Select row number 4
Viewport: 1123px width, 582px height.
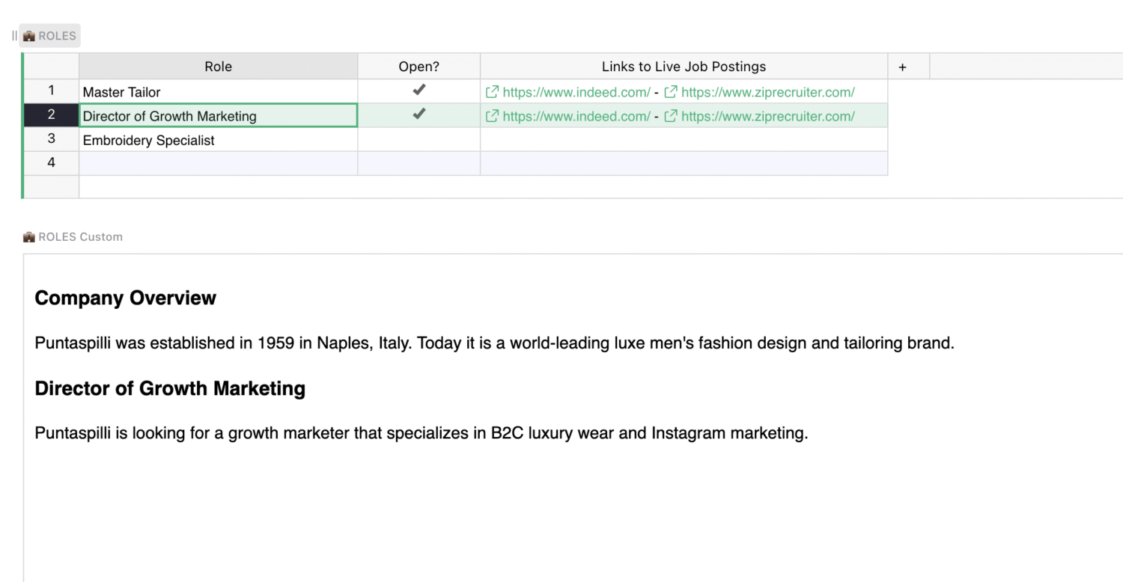(51, 163)
